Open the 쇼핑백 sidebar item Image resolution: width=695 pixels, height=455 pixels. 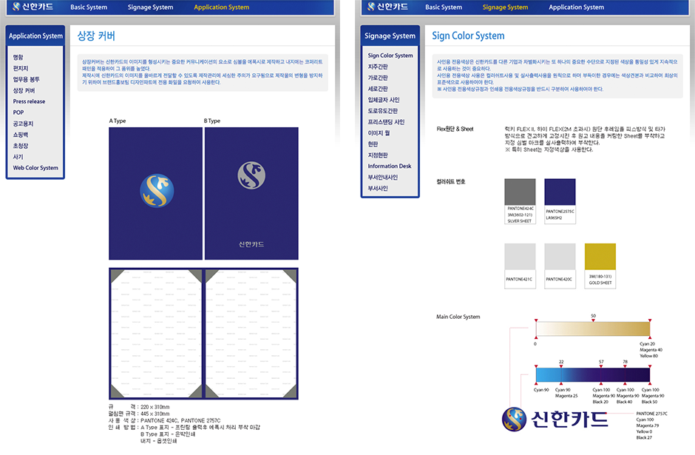click(x=21, y=135)
